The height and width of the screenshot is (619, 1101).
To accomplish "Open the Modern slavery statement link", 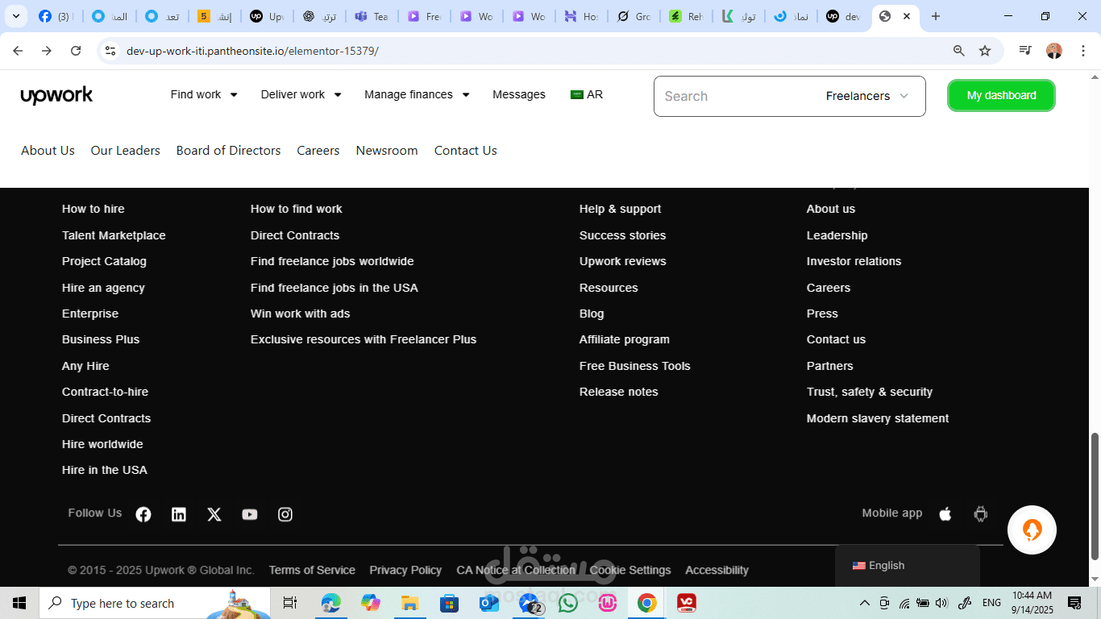I will [x=878, y=418].
